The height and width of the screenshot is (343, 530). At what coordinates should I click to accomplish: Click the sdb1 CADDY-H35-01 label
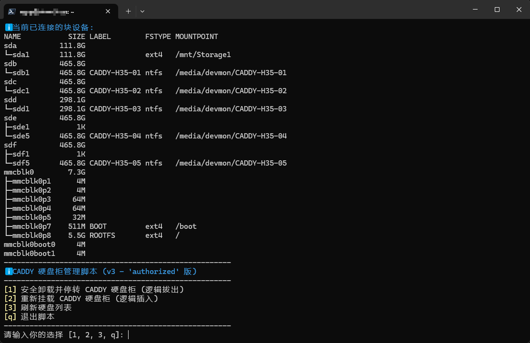115,73
